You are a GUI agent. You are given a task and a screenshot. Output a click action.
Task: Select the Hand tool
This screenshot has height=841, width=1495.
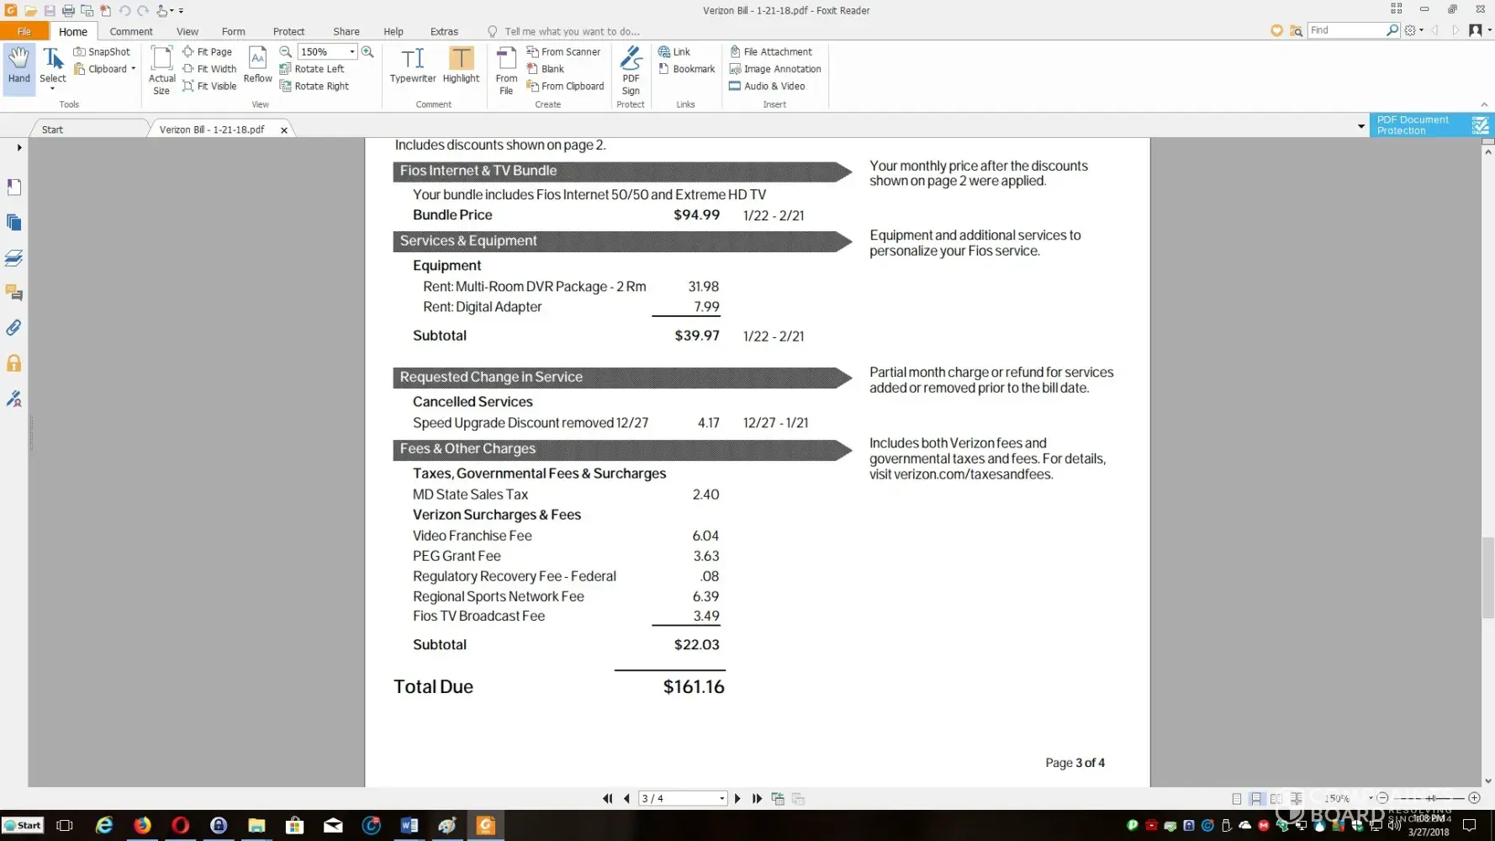18,66
